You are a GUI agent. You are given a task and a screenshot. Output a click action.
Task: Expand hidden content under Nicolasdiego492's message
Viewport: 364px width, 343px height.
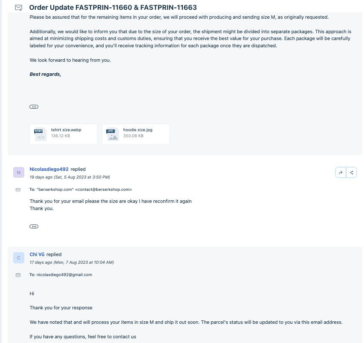tap(34, 227)
